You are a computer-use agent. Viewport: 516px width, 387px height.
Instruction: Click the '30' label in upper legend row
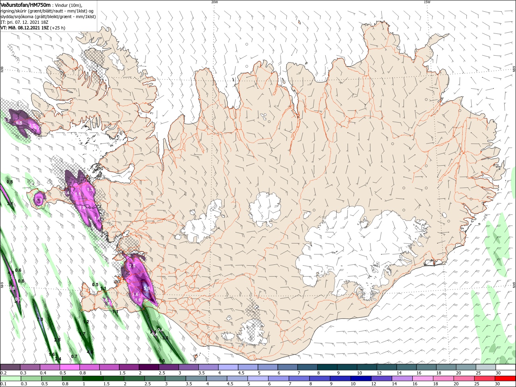(498, 373)
